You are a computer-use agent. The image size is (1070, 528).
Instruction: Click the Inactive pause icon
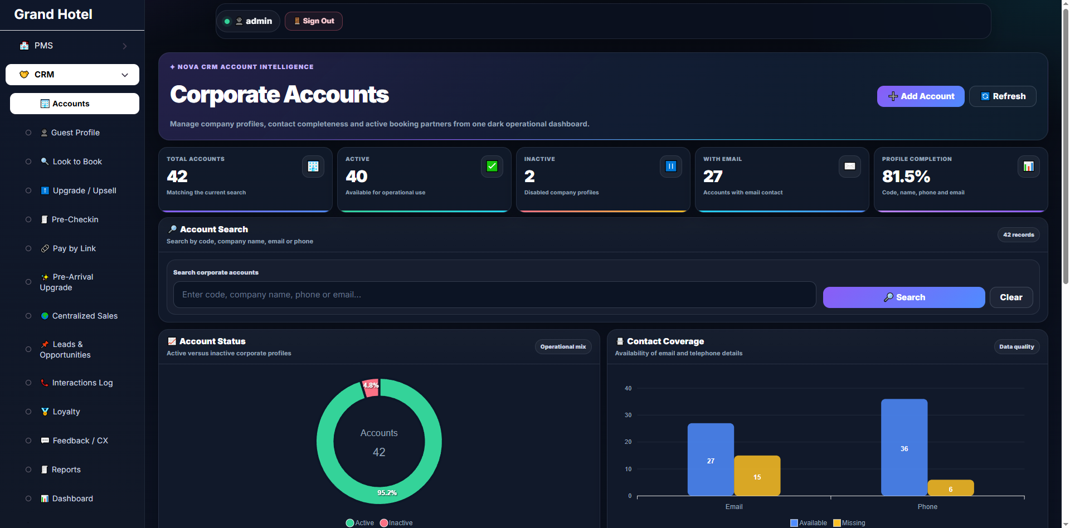pos(671,166)
